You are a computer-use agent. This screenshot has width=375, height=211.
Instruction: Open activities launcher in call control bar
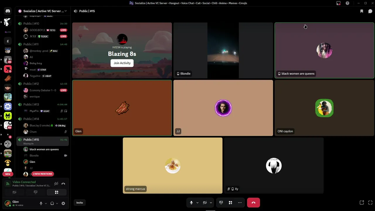[x=231, y=203]
